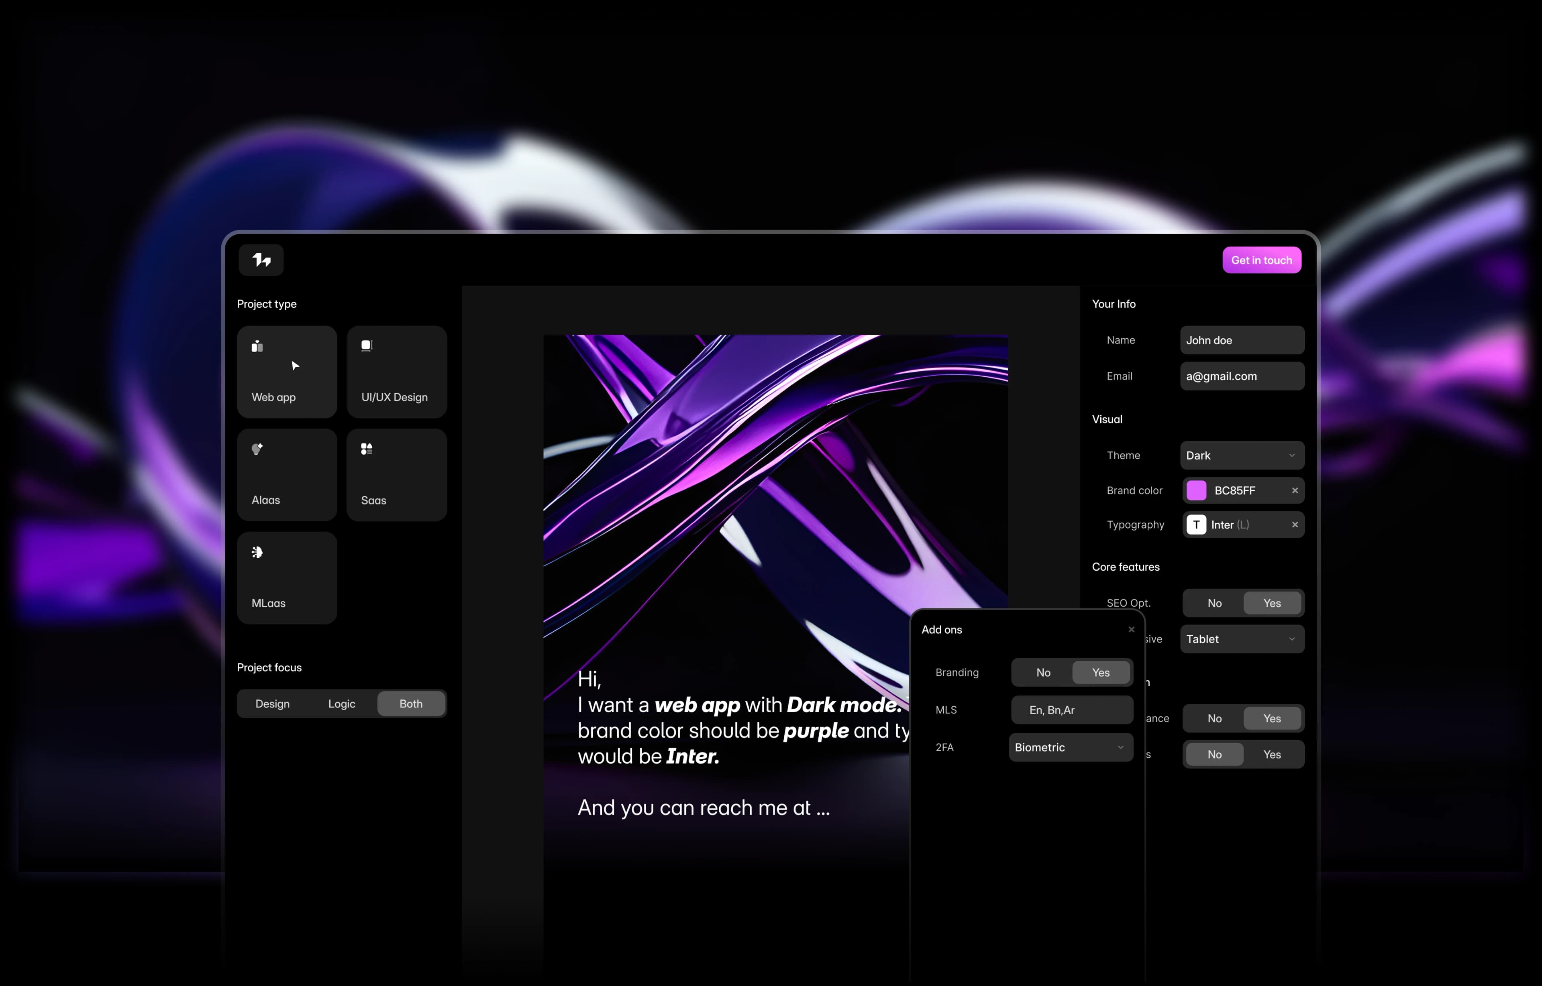The width and height of the screenshot is (1542, 986).
Task: Set SEO Opt. toggle to No
Action: (x=1214, y=603)
